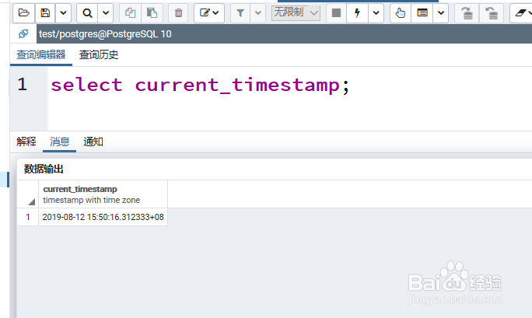
Task: Click the Stop square icon
Action: (336, 13)
